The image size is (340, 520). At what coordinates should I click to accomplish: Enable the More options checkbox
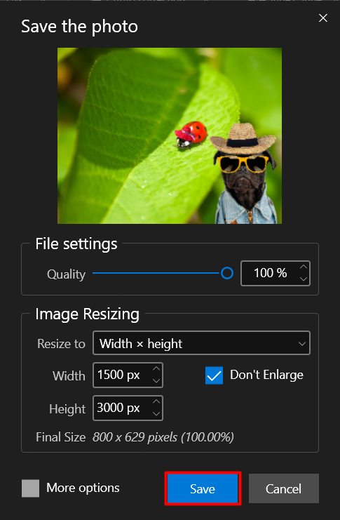click(x=30, y=488)
